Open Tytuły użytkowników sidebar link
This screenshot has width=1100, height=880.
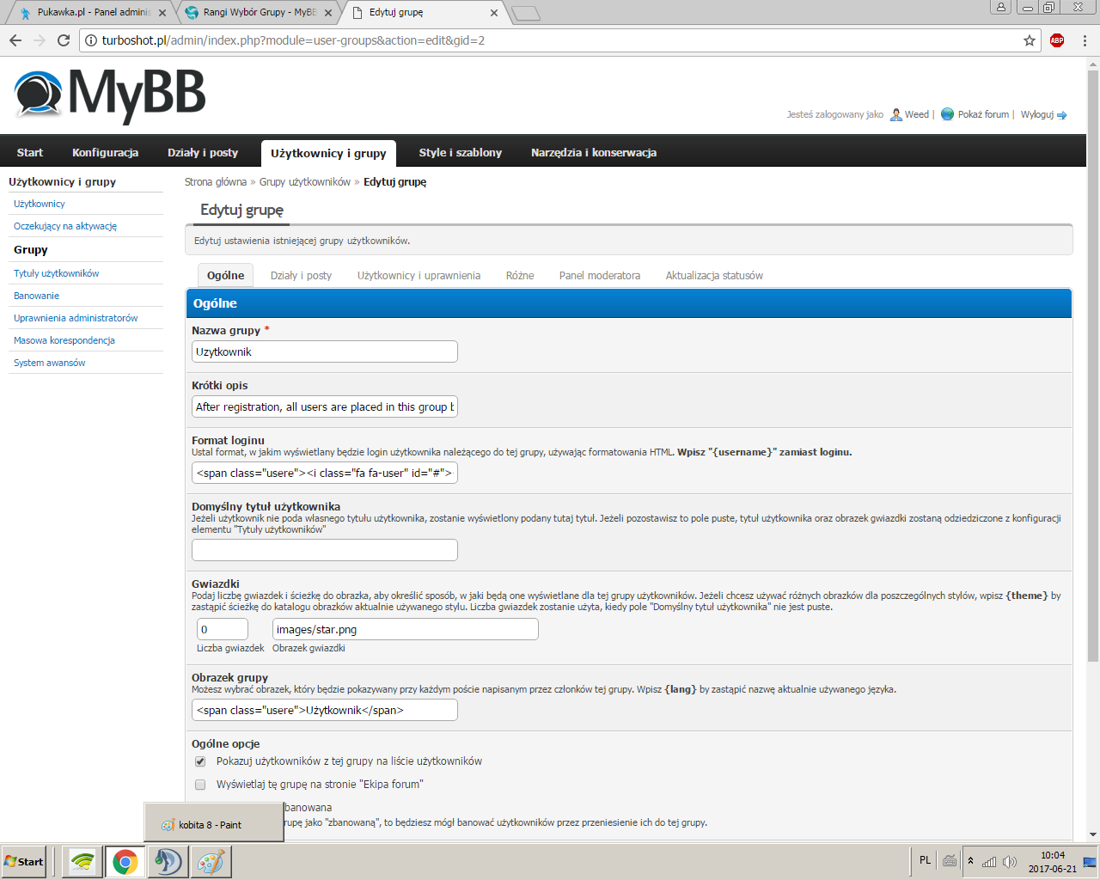[x=57, y=273]
